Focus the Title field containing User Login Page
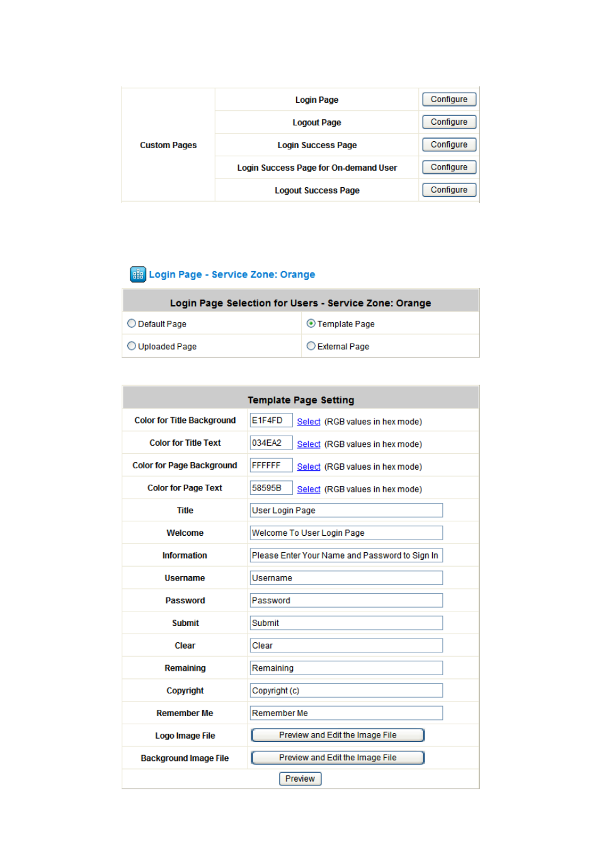Image resolution: width=601 pixels, height=851 pixels. 346,511
